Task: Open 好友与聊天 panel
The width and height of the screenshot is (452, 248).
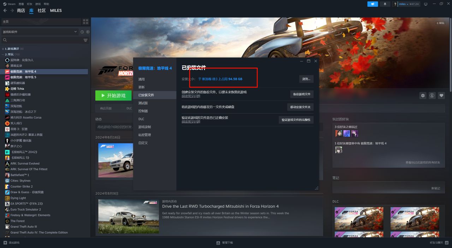Action: (x=439, y=243)
